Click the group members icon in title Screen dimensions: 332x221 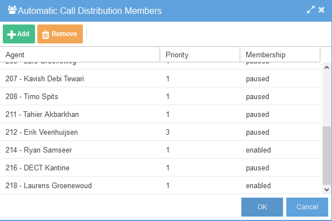(12, 10)
